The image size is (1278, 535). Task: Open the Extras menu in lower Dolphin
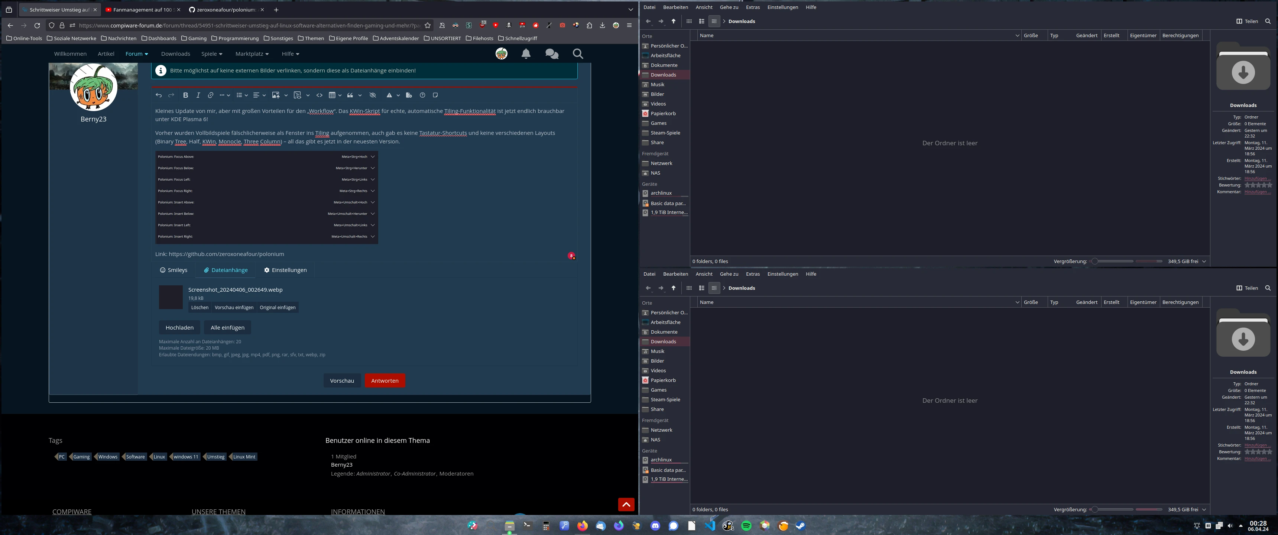click(753, 275)
